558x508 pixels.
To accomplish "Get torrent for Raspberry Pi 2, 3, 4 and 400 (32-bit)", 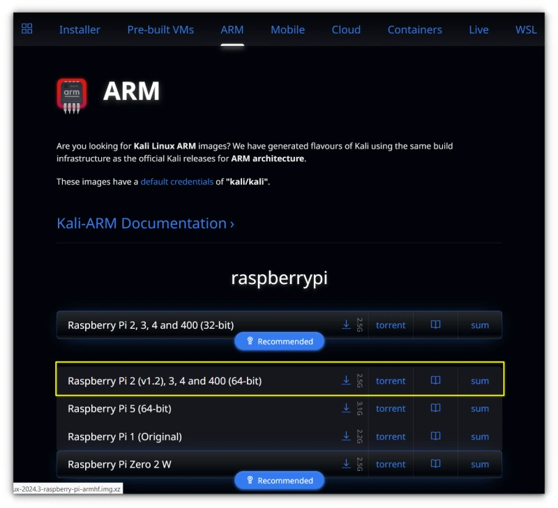I will tap(391, 325).
